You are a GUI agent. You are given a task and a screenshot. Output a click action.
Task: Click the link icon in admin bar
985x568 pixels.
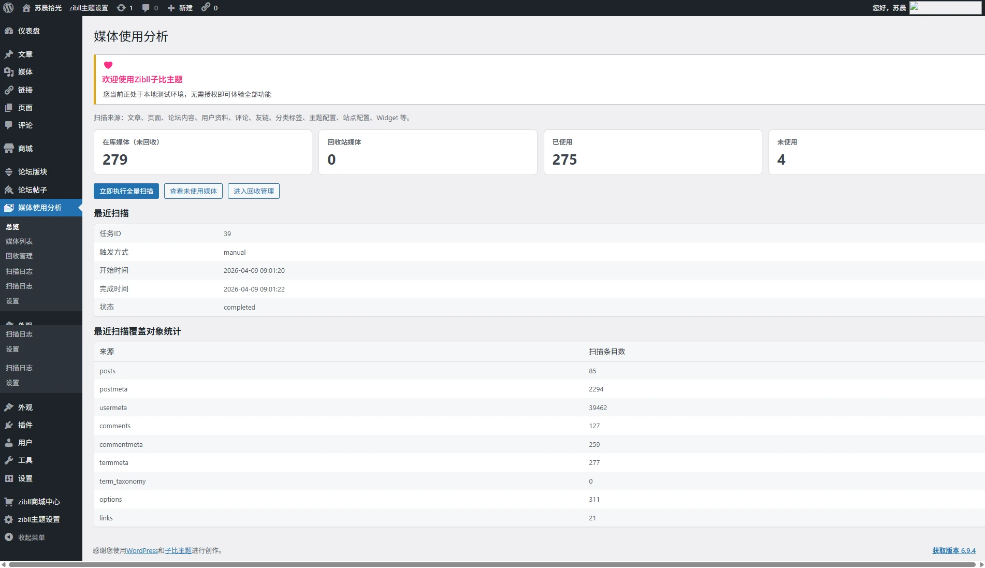206,7
